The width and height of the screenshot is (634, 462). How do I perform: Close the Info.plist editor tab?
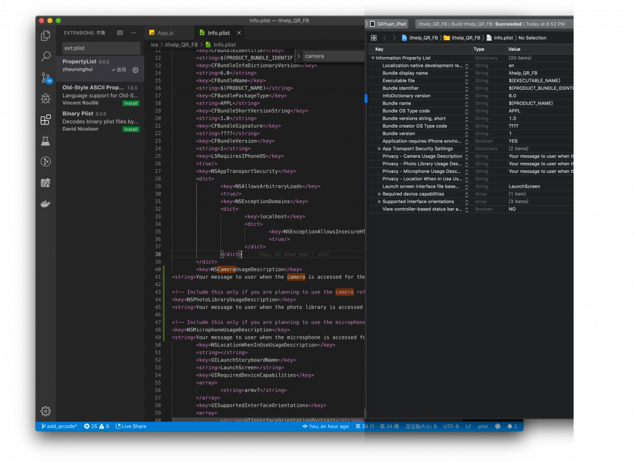[x=239, y=33]
